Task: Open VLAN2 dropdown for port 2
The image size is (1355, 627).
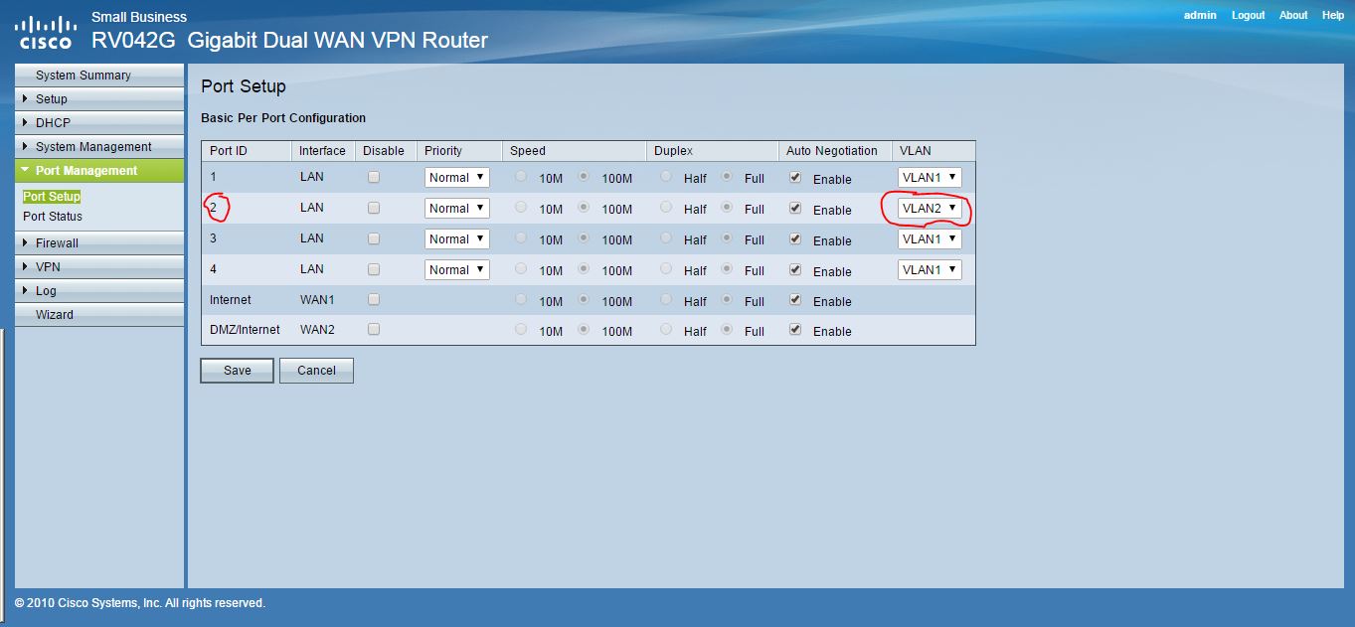Action: tap(930, 209)
